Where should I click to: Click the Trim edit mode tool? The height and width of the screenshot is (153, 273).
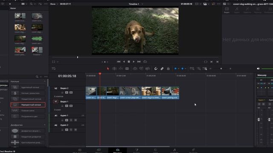[114, 69]
